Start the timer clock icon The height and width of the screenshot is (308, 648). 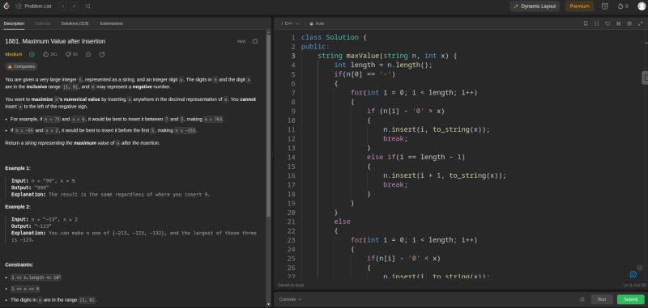tap(604, 6)
